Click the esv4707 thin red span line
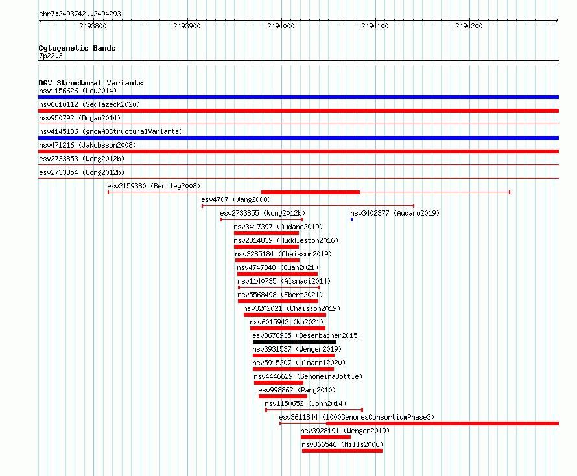 coord(308,206)
